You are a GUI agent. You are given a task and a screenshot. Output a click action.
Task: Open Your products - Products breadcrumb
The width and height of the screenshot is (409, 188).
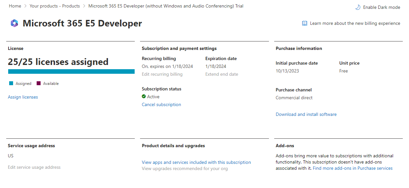click(x=55, y=6)
